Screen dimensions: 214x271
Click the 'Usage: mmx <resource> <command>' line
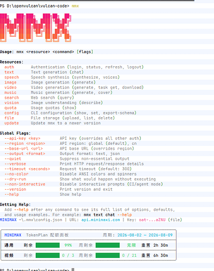pos(47,52)
